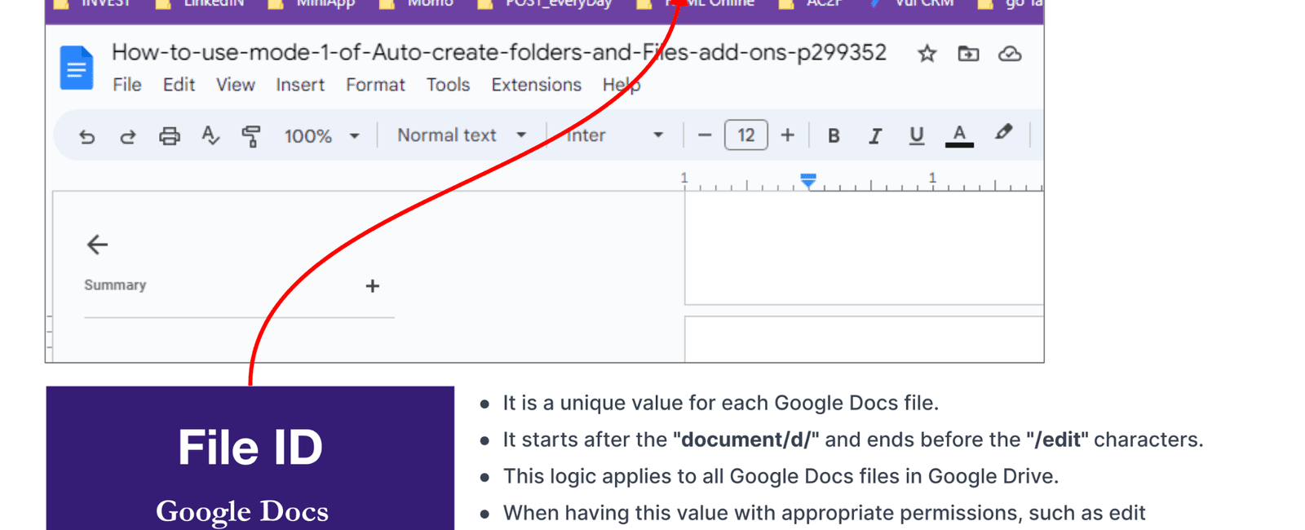1305x530 pixels.
Task: Open the AC2F bookmark folder
Action: pos(810,4)
